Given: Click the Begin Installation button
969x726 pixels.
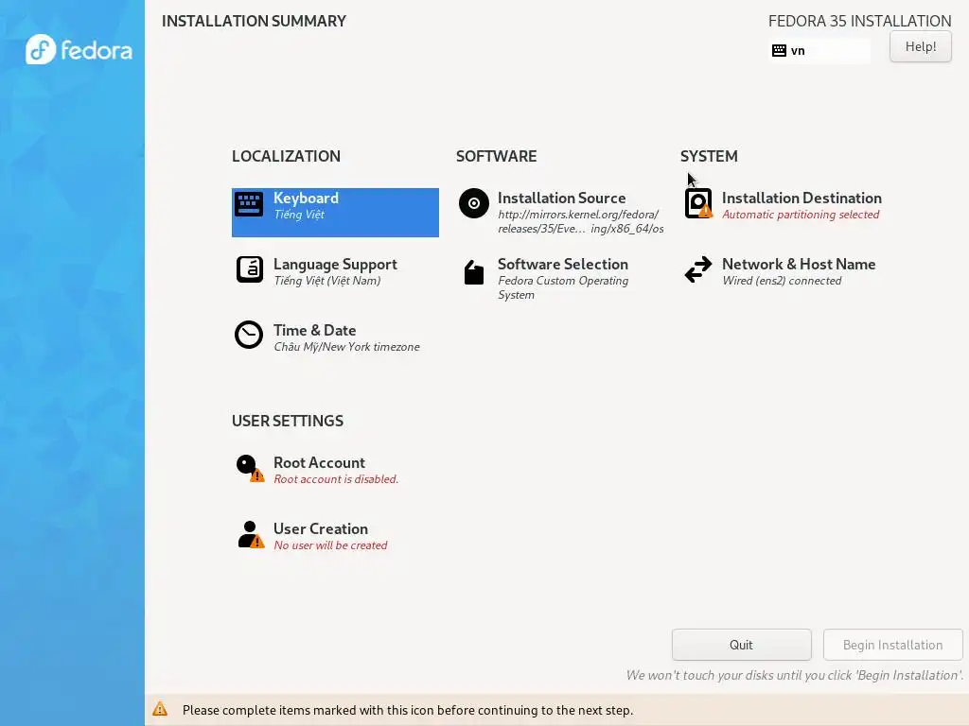Looking at the screenshot, I should pos(893,645).
